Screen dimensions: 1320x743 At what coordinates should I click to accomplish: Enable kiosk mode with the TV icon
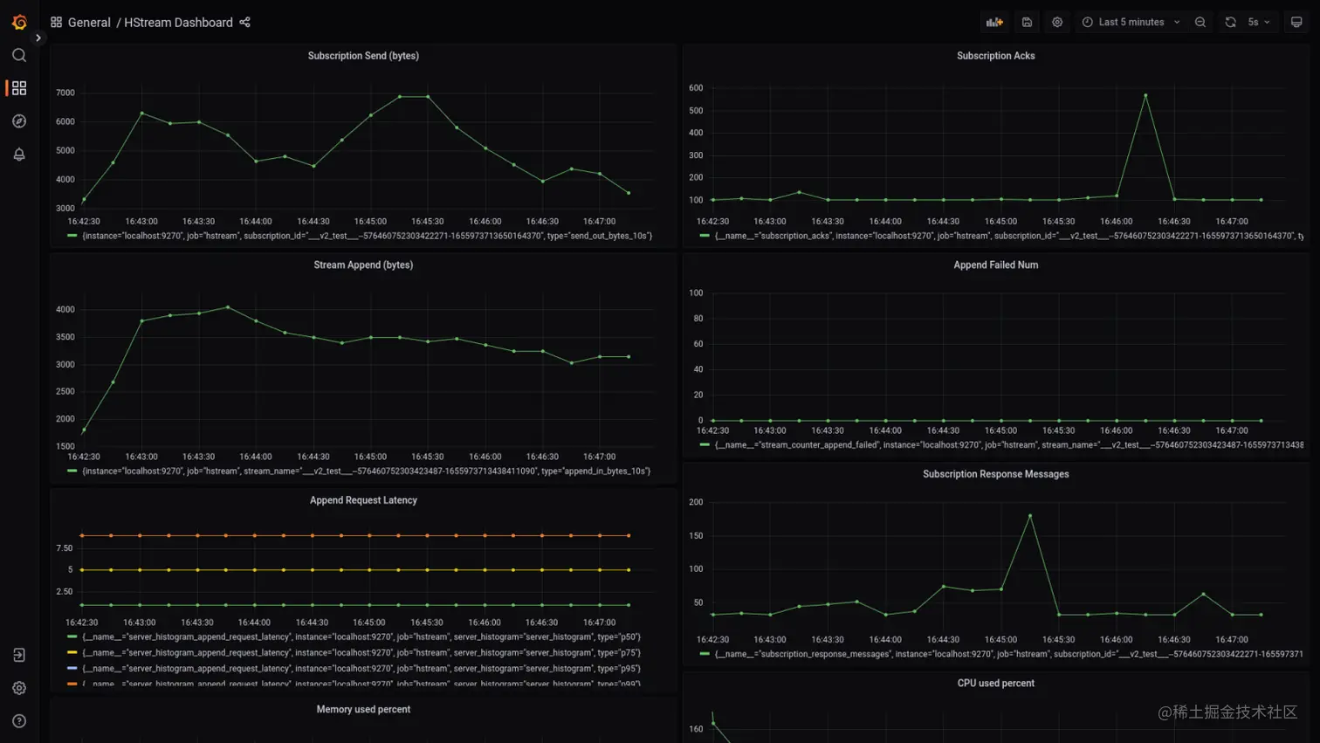tap(1297, 22)
